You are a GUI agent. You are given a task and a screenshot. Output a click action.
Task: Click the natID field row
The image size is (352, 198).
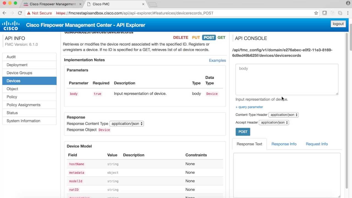pos(145,189)
